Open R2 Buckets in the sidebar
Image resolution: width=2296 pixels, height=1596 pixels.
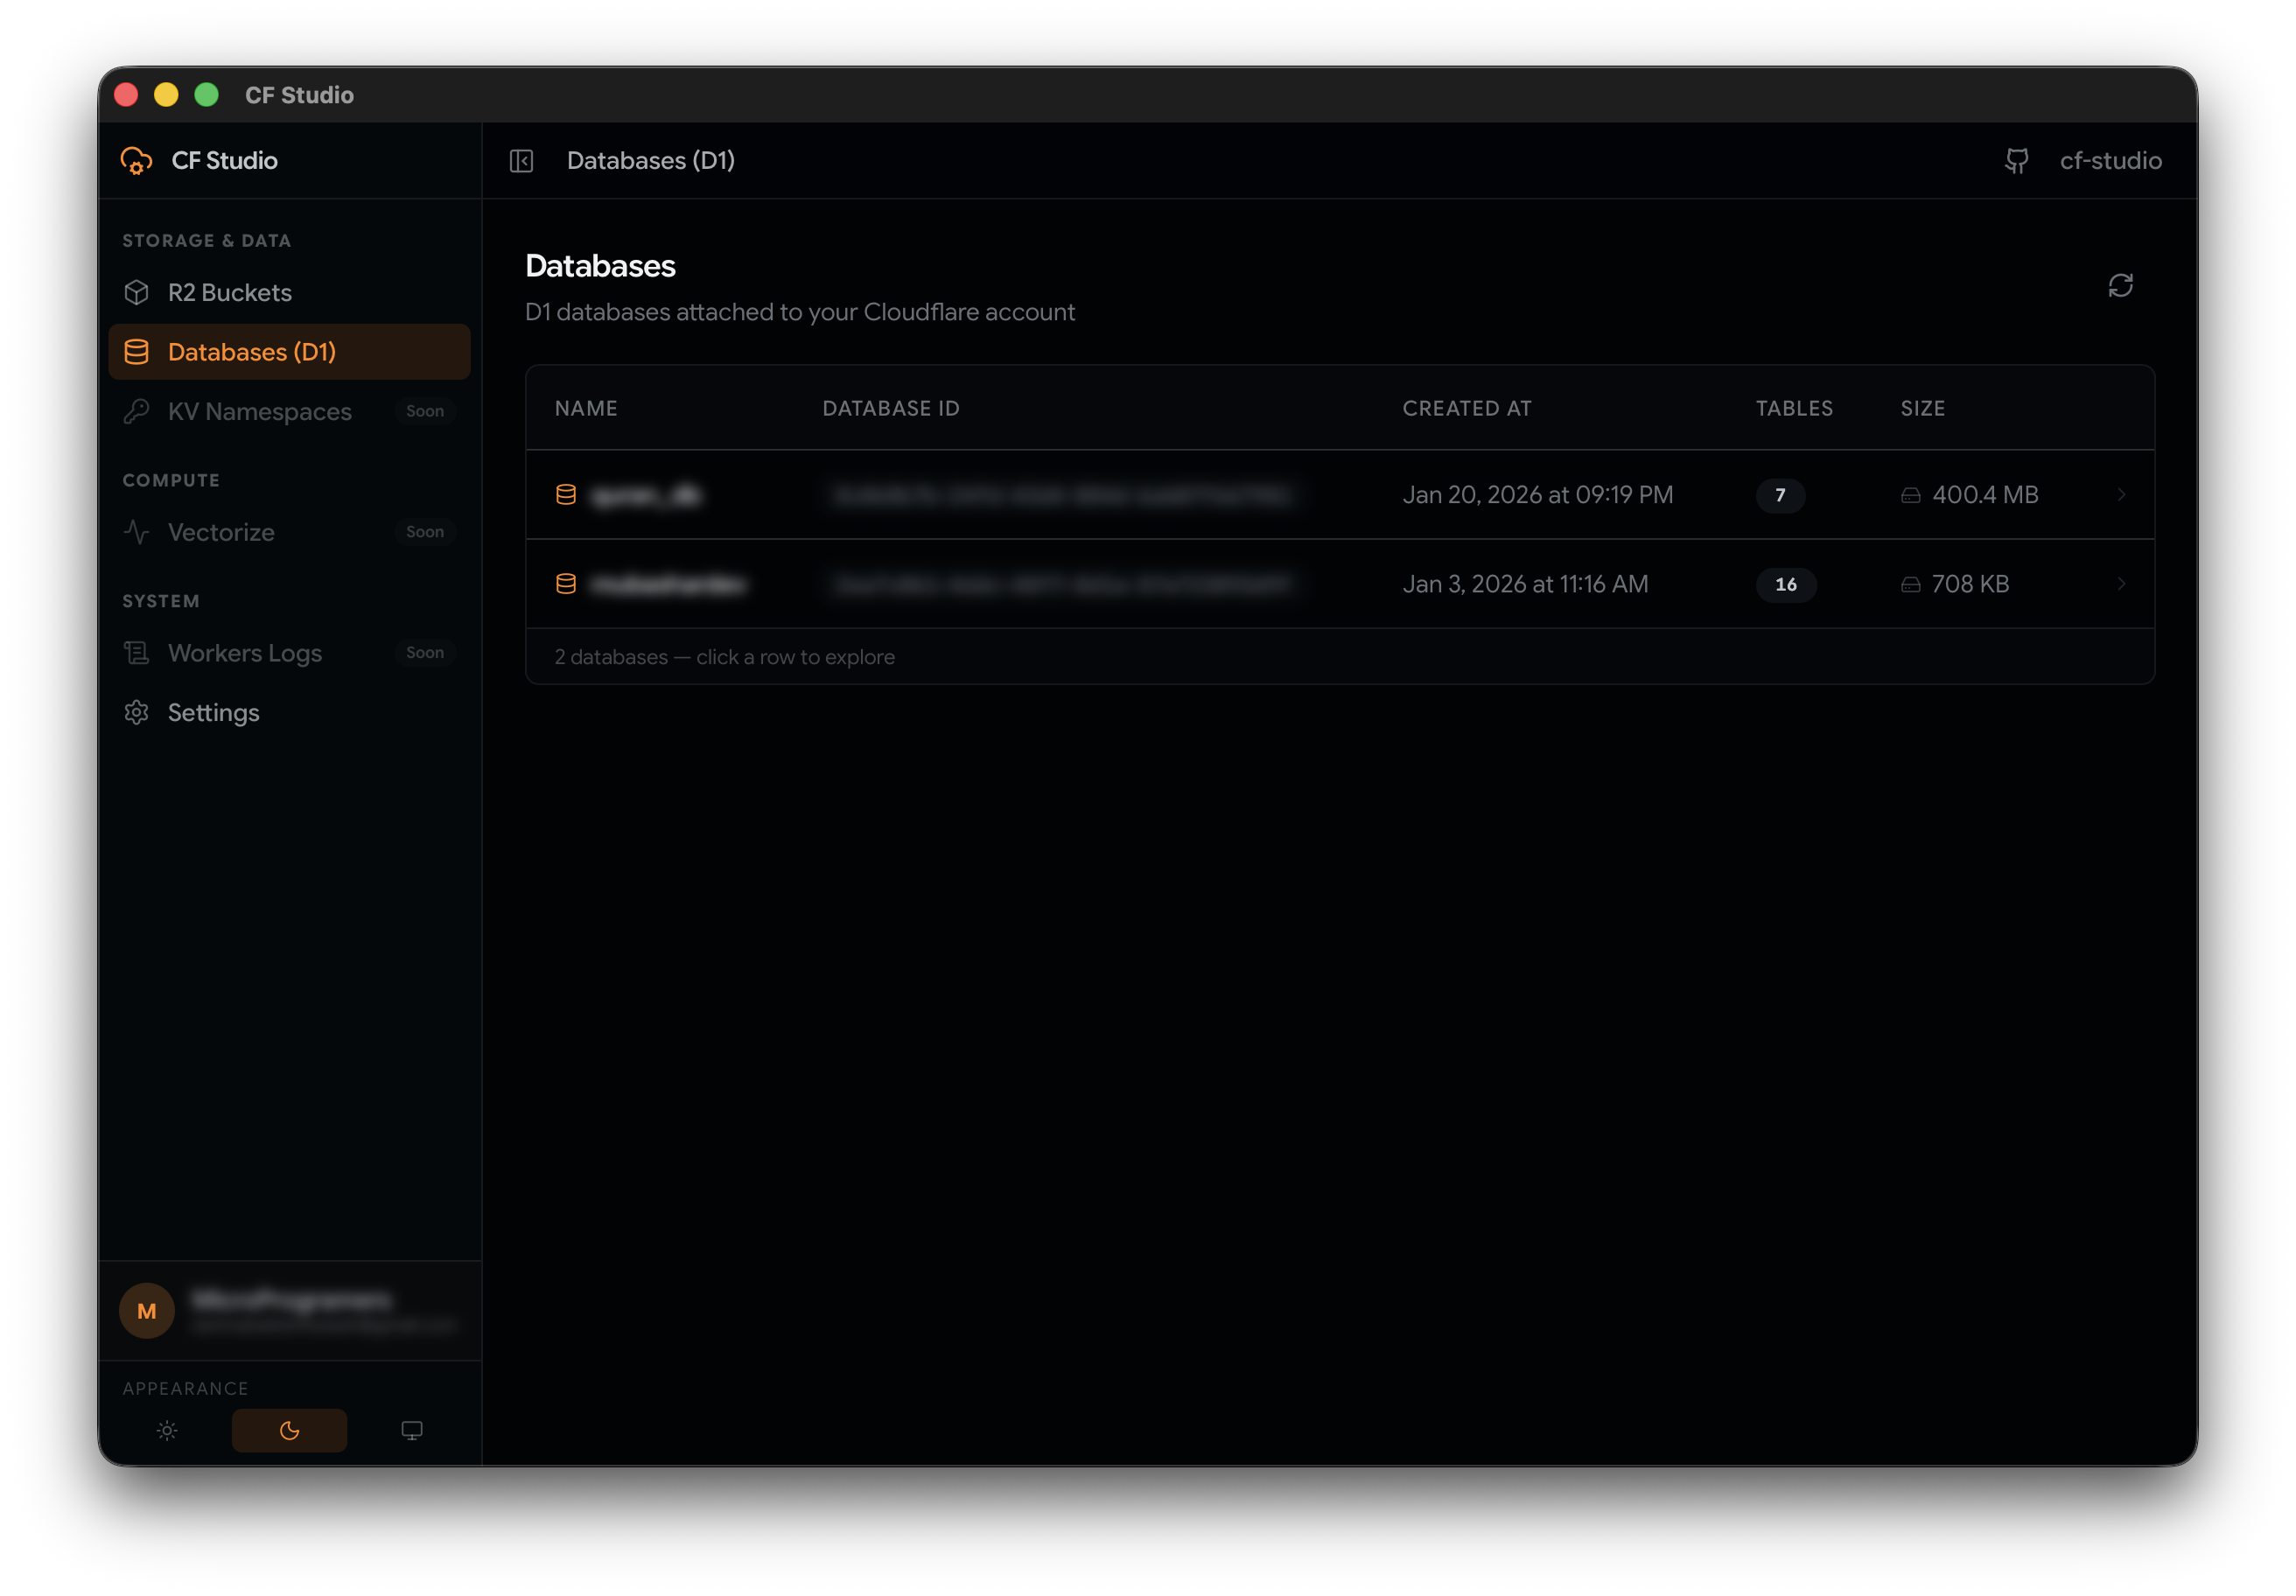(289, 293)
